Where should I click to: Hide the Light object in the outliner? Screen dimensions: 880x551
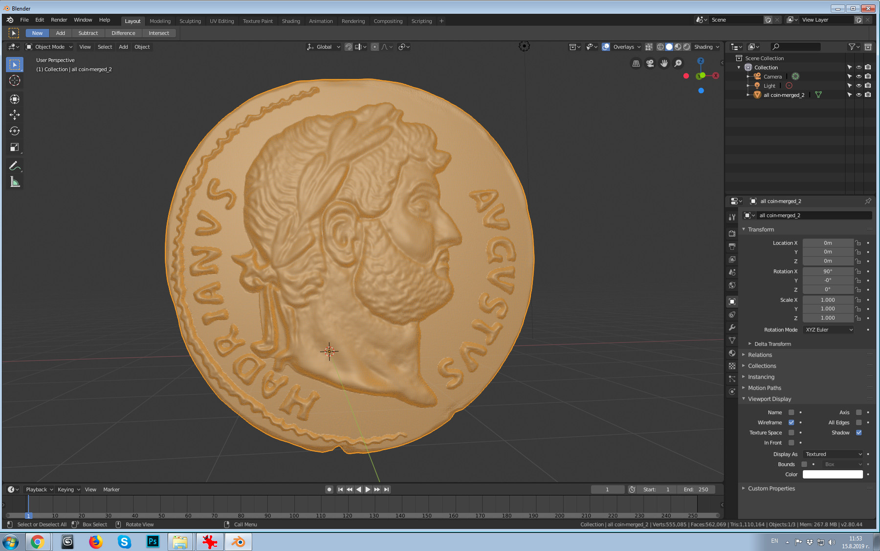coord(858,86)
